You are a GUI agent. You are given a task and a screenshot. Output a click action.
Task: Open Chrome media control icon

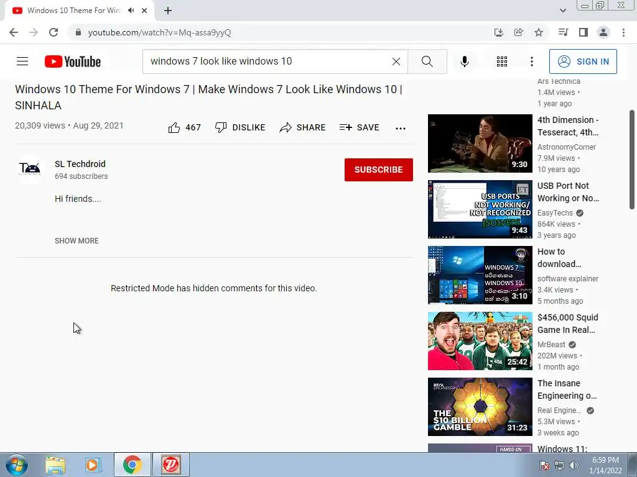563,32
